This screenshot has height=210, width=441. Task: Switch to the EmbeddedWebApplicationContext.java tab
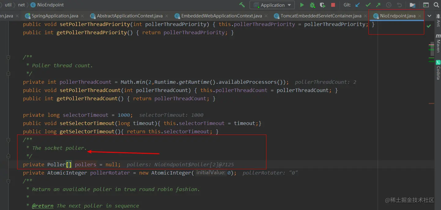click(x=221, y=16)
